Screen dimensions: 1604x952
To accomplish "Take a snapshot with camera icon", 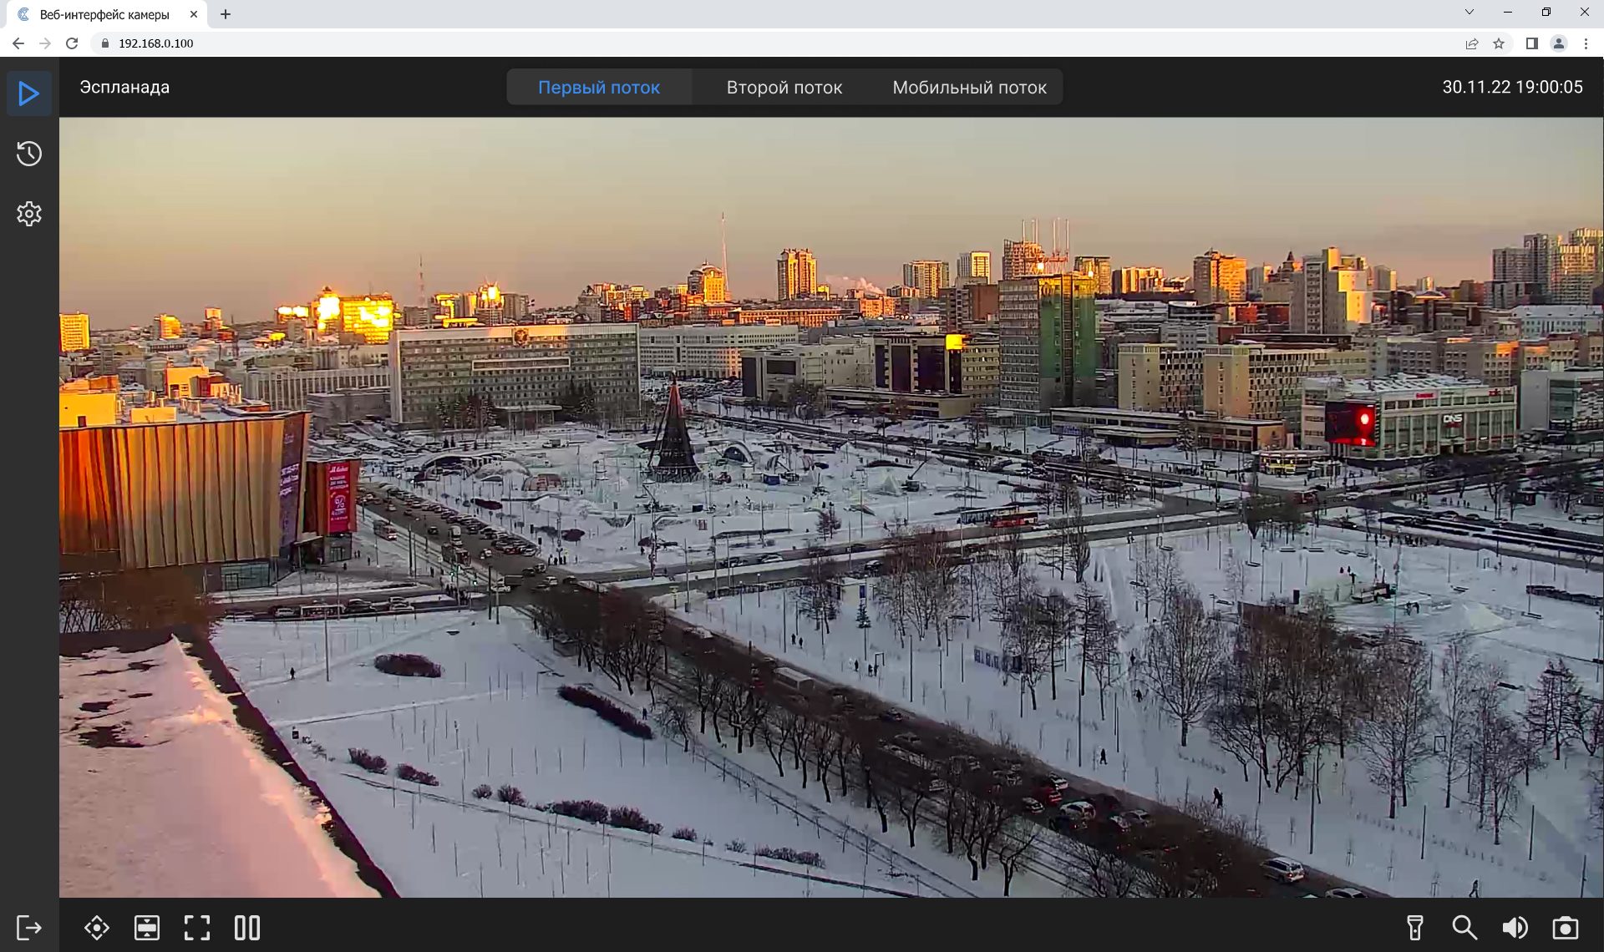I will click(1566, 928).
